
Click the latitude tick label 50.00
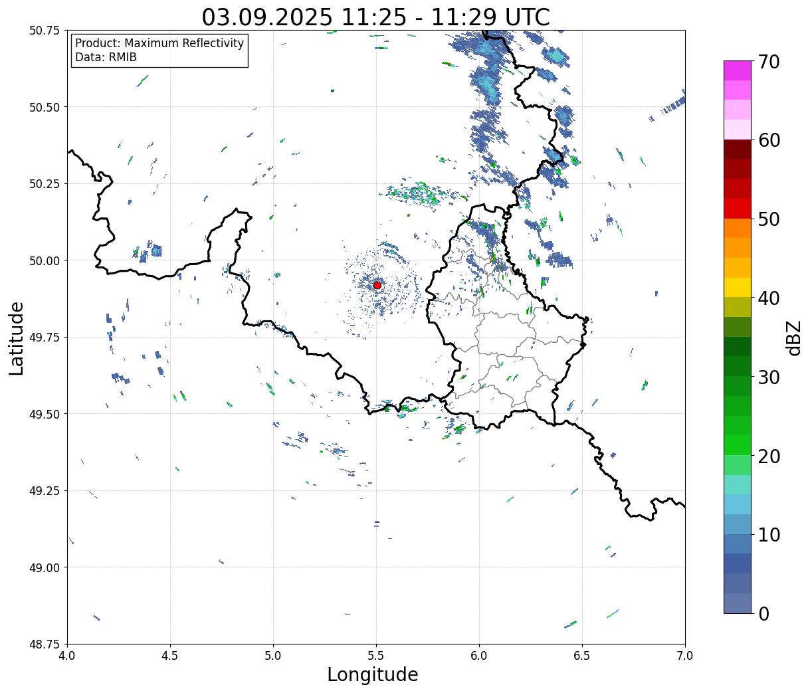[x=45, y=260]
